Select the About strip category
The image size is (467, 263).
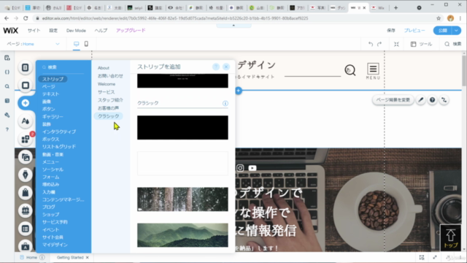[104, 68]
